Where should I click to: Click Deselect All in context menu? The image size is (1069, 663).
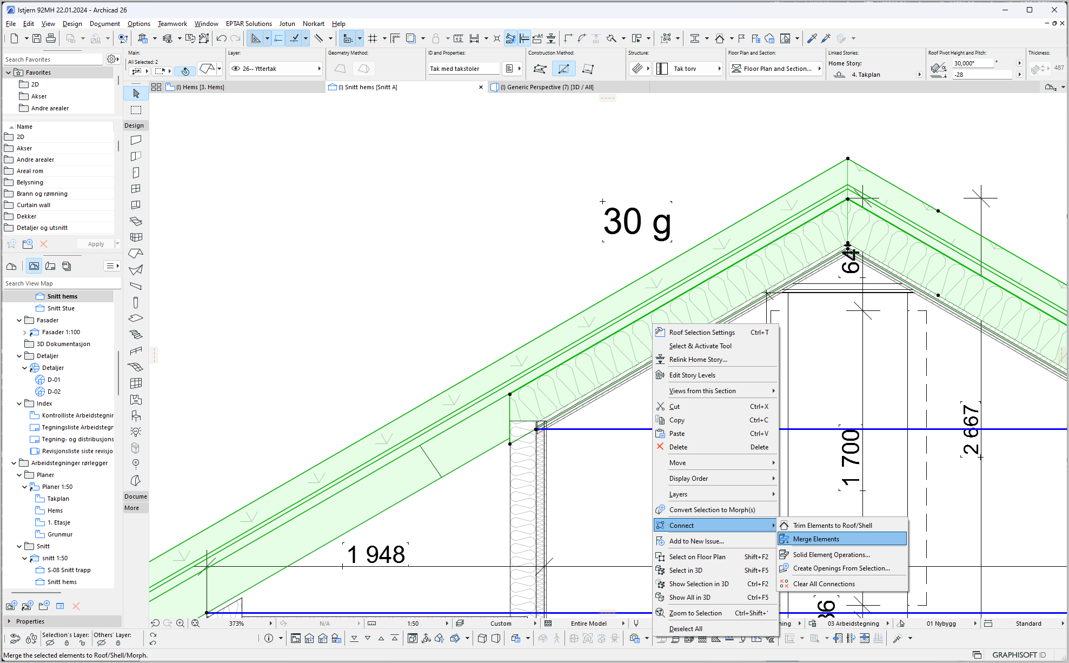point(686,628)
